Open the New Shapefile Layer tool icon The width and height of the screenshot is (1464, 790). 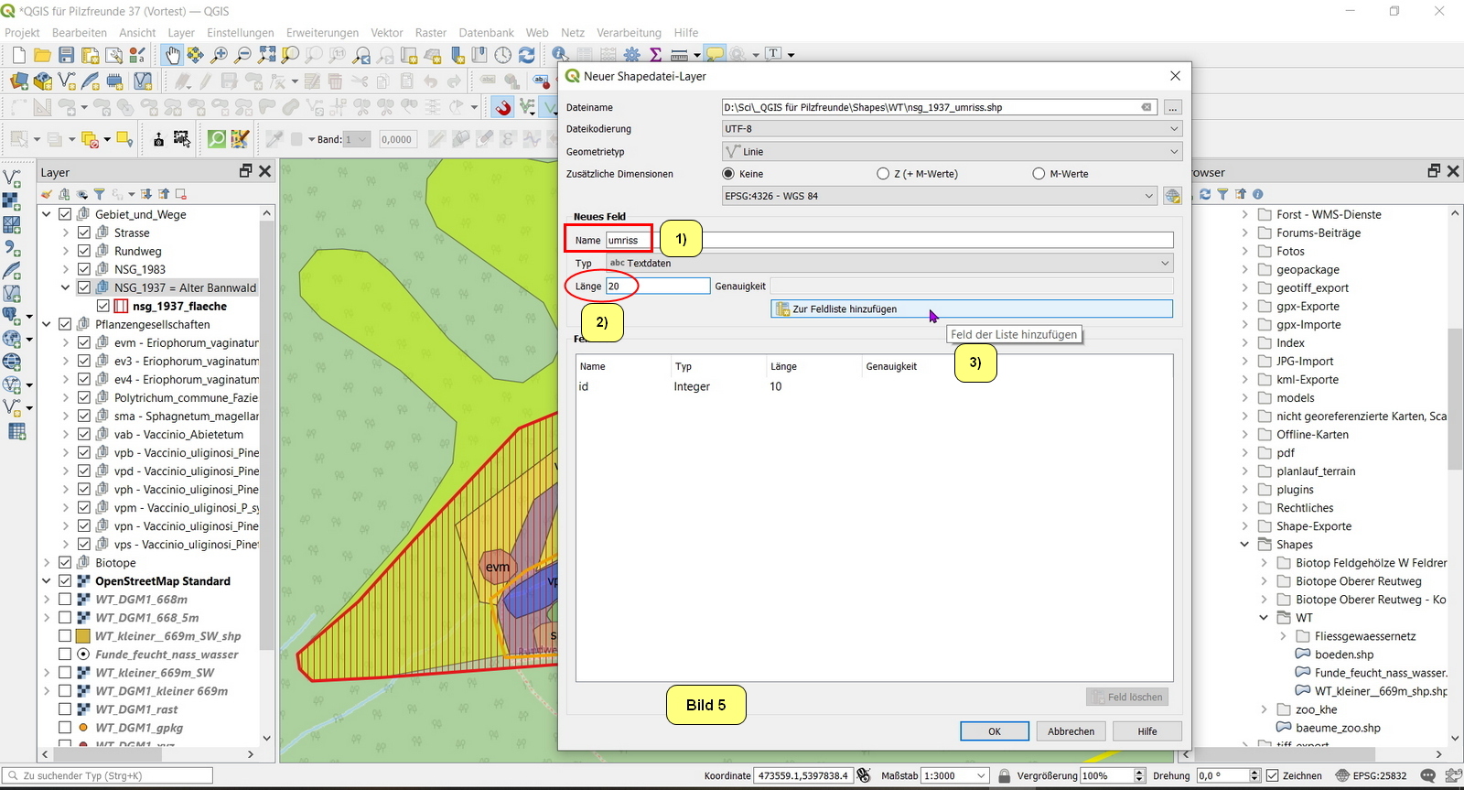point(67,81)
